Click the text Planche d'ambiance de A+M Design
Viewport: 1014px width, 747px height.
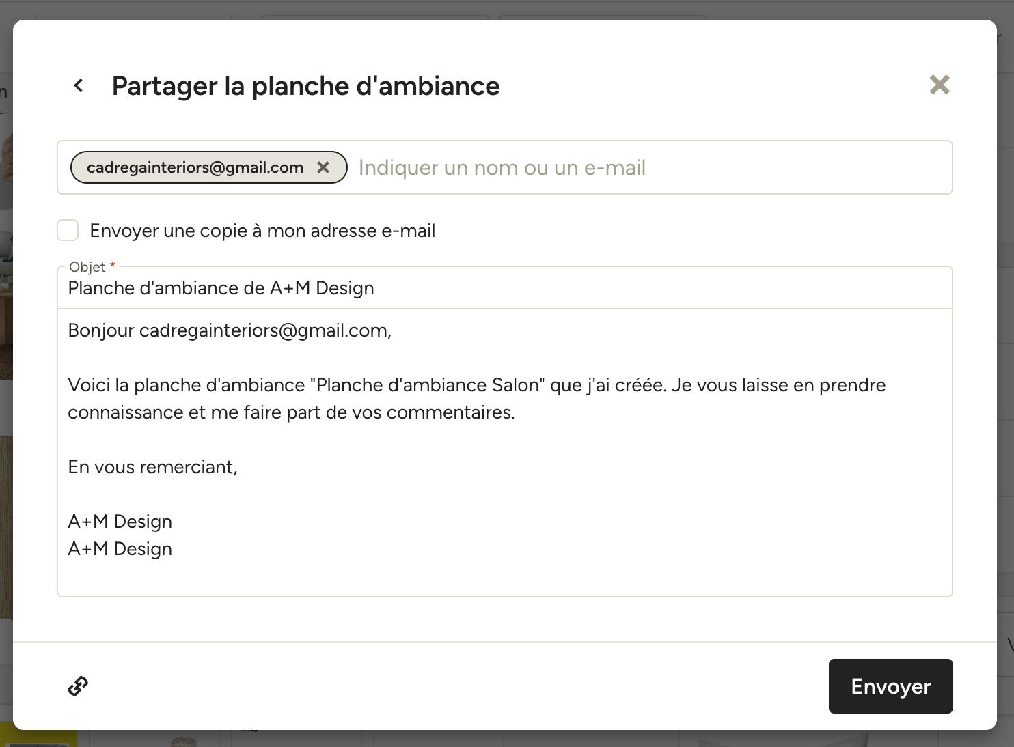[221, 288]
